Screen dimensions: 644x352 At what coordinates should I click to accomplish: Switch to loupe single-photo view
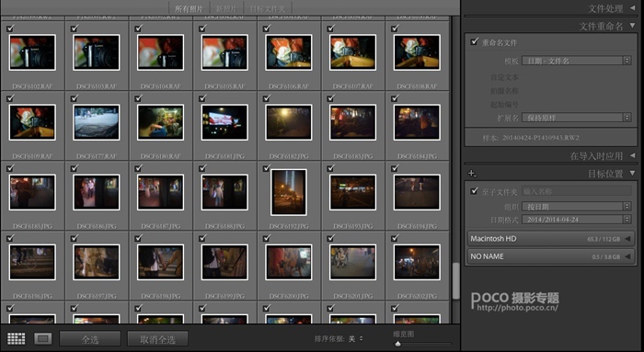click(x=43, y=338)
